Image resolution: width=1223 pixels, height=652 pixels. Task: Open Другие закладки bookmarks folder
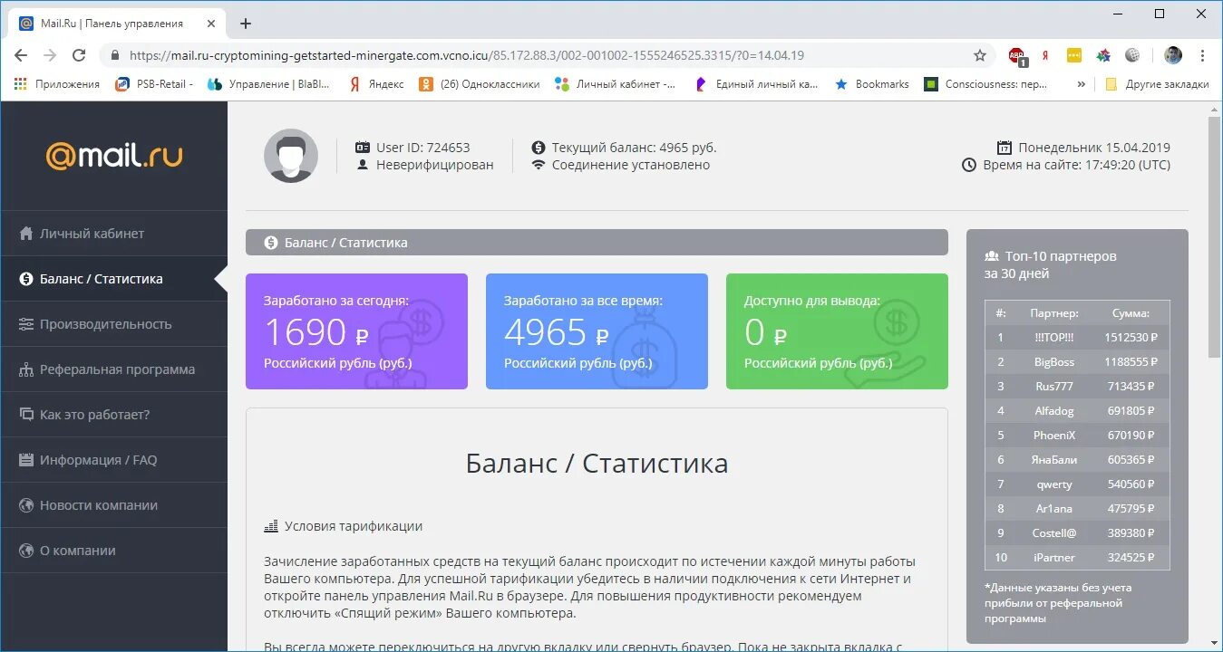coord(1157,83)
